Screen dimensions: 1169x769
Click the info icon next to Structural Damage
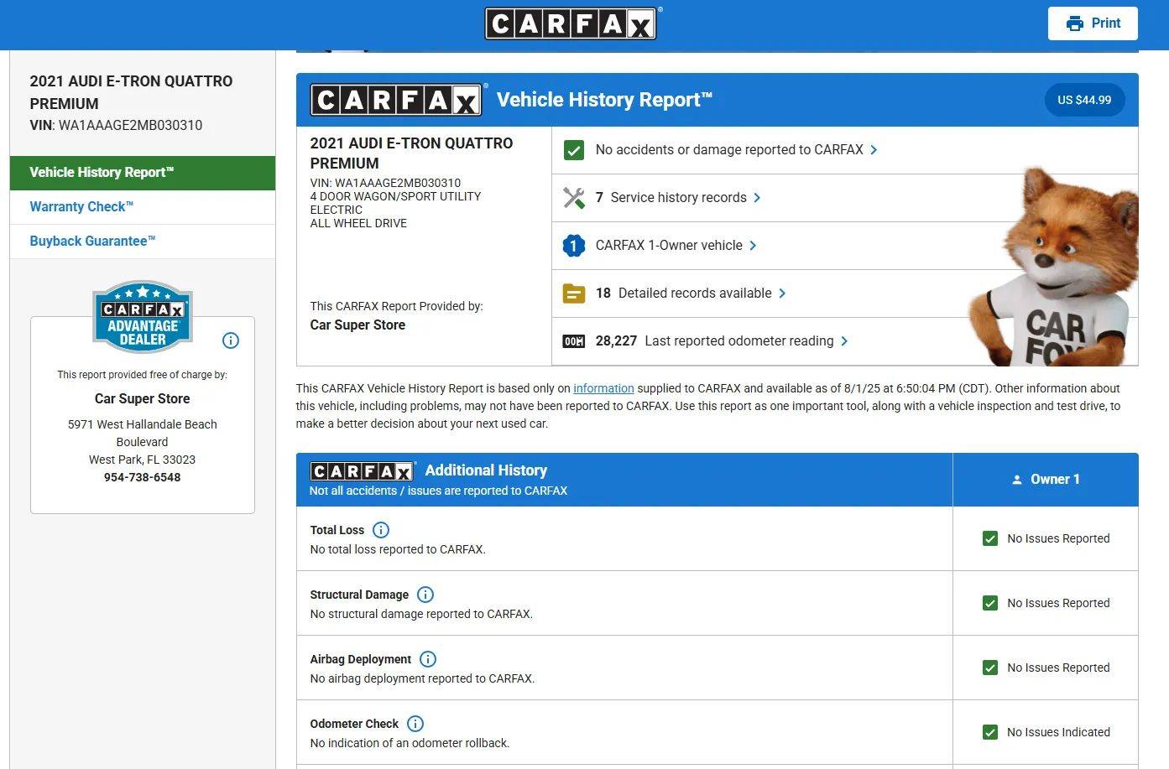click(425, 595)
